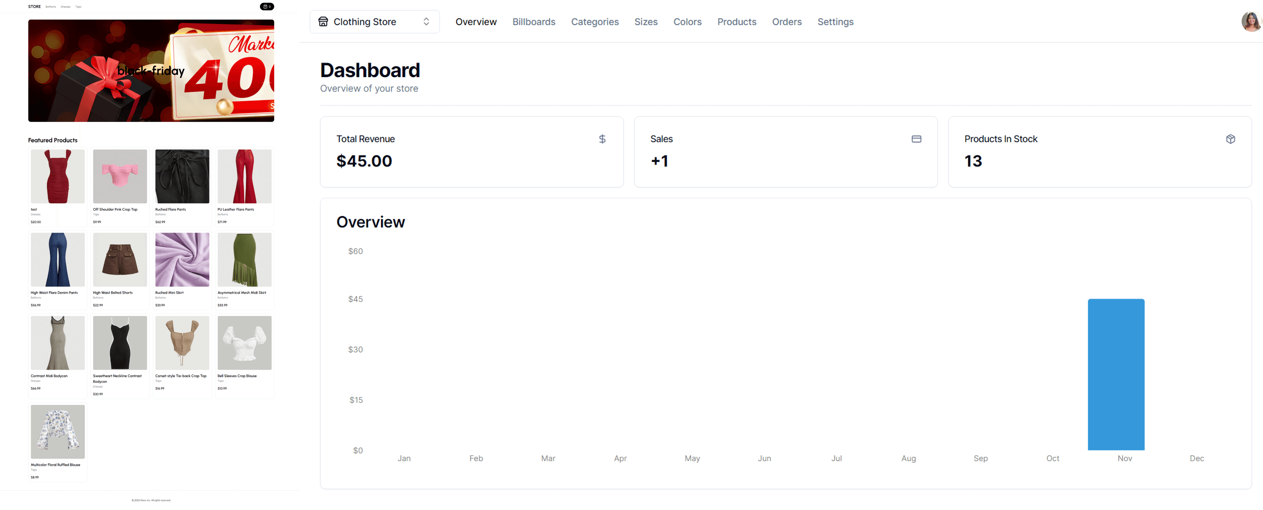Image resolution: width=1263 pixels, height=510 pixels.
Task: Navigate to the Orders tab
Action: point(786,22)
